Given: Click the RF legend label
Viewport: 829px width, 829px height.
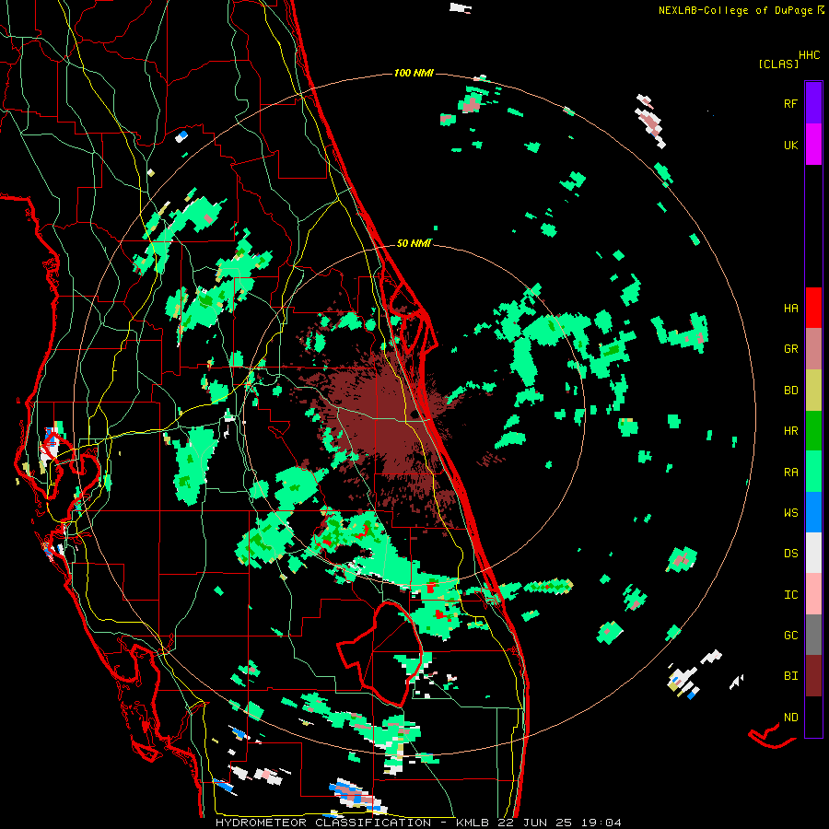Looking at the screenshot, I should [x=790, y=103].
